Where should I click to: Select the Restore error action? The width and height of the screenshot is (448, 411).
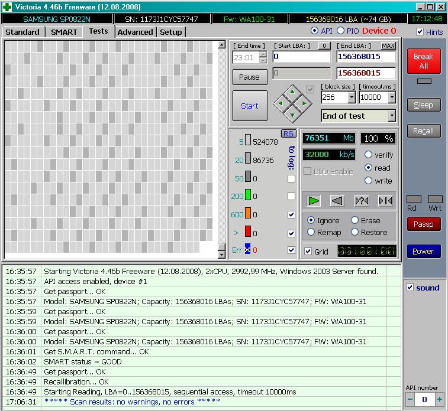click(x=354, y=232)
